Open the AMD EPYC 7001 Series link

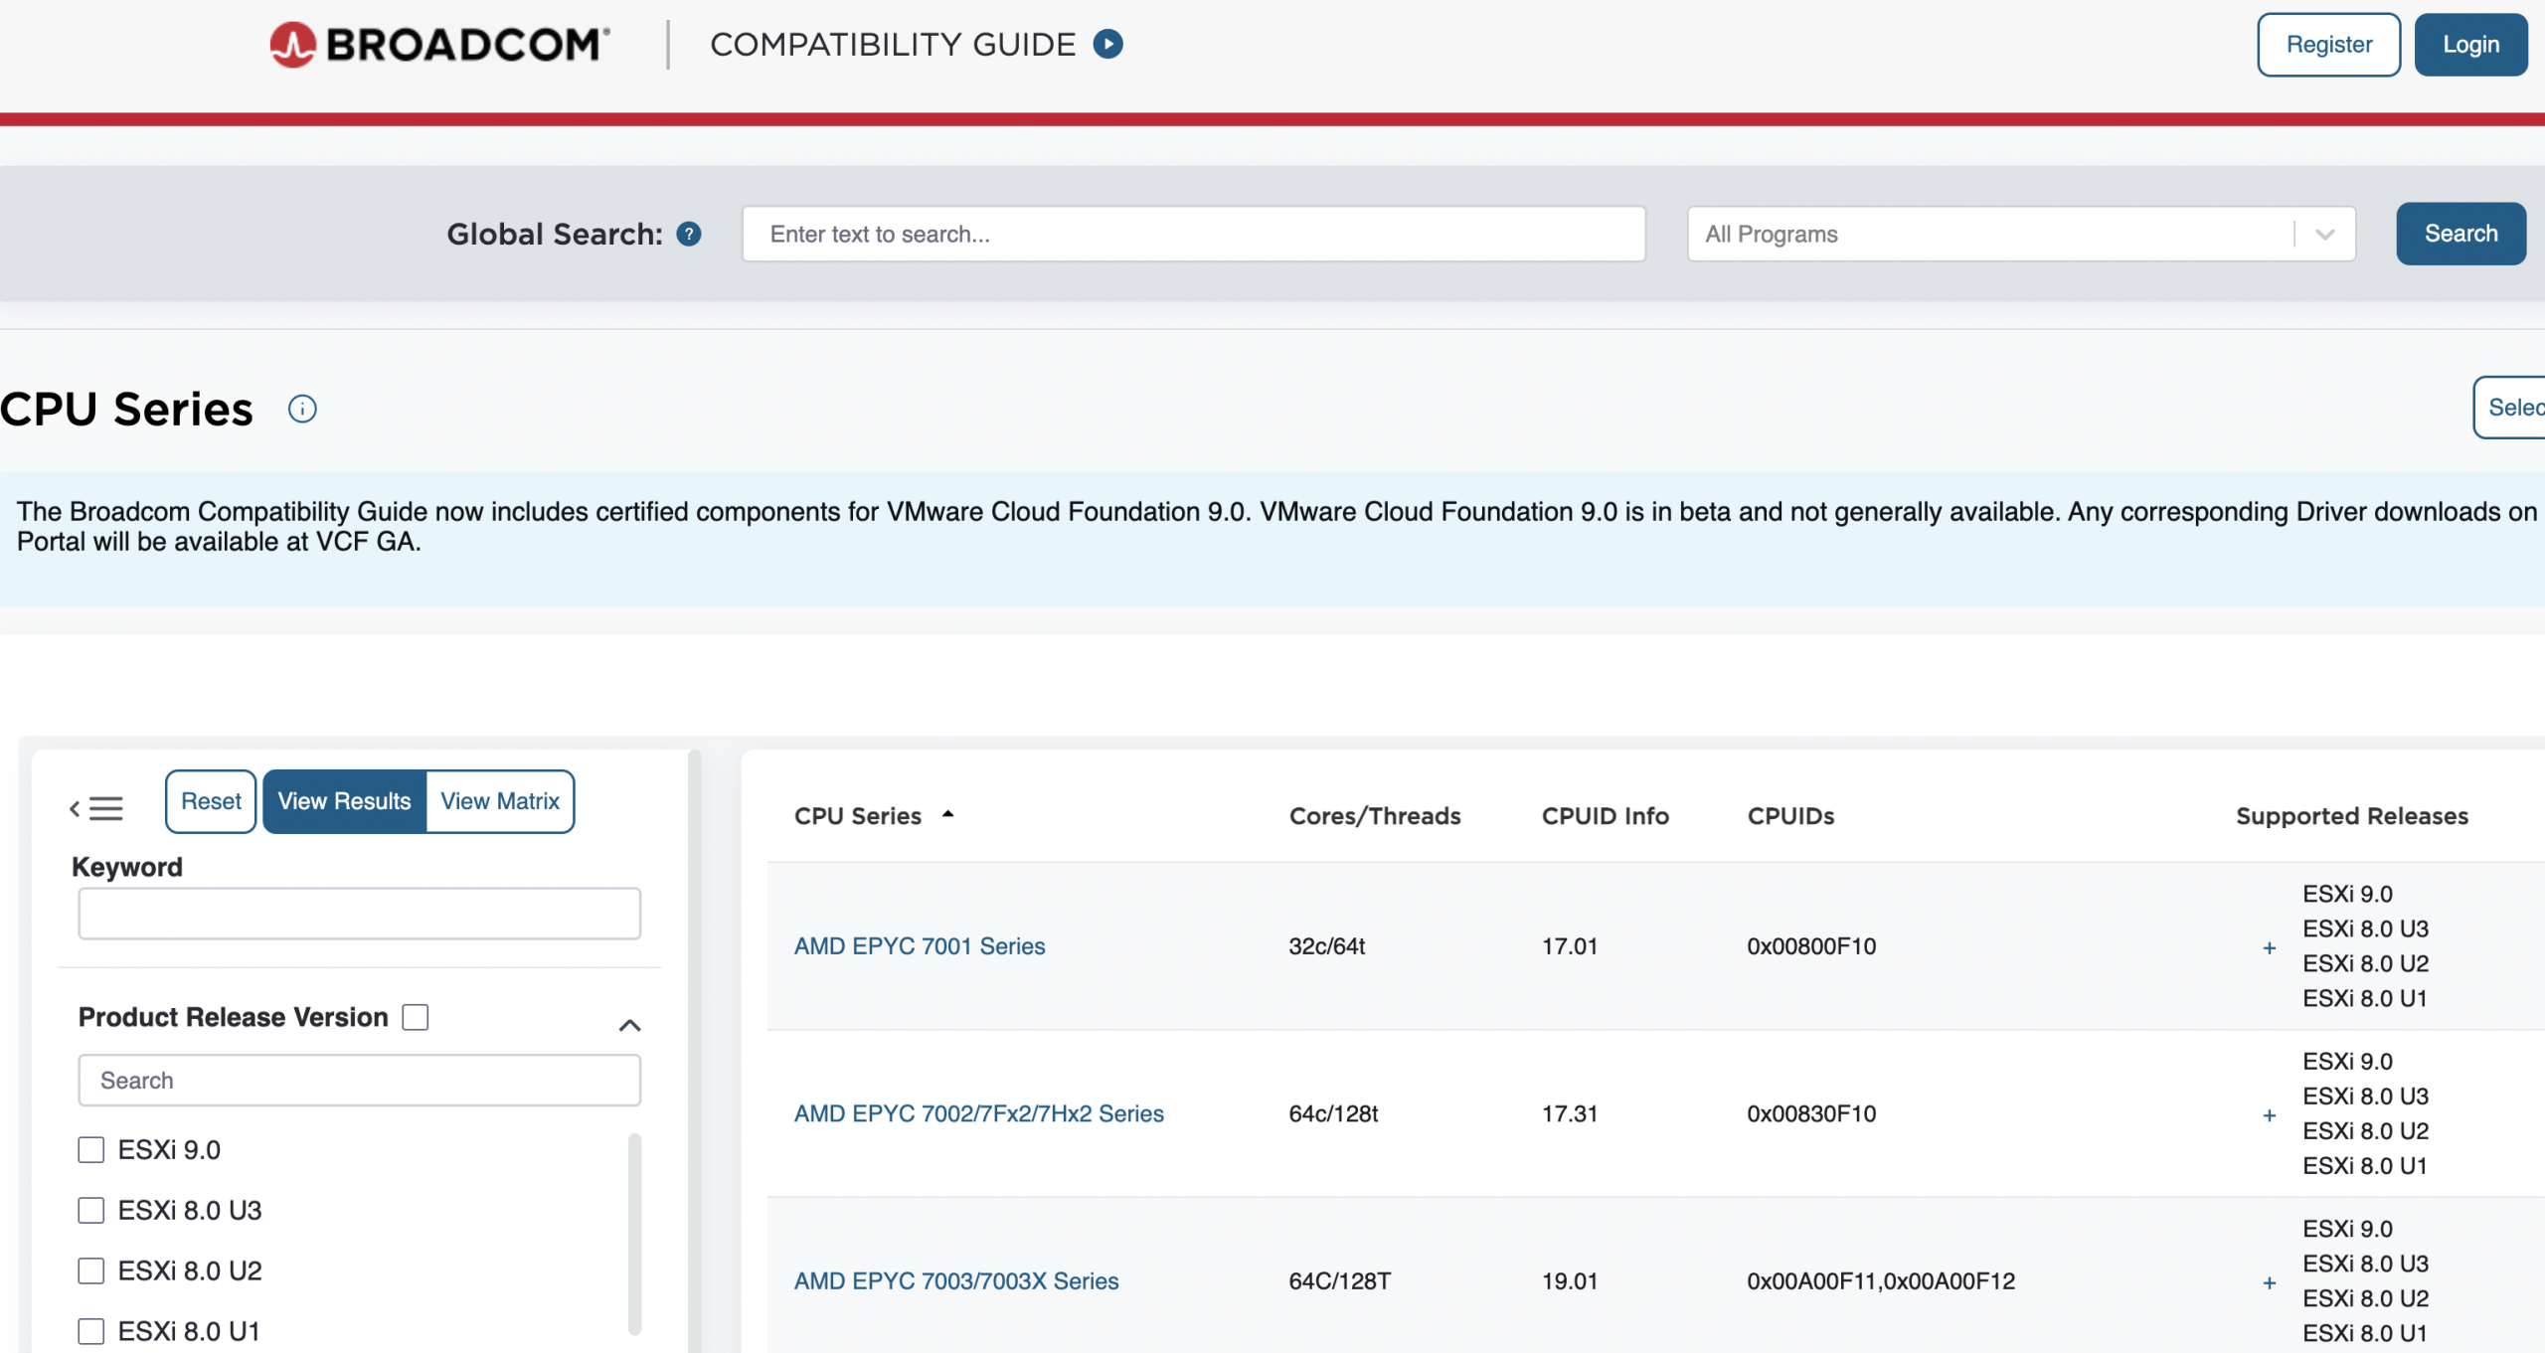pos(920,946)
